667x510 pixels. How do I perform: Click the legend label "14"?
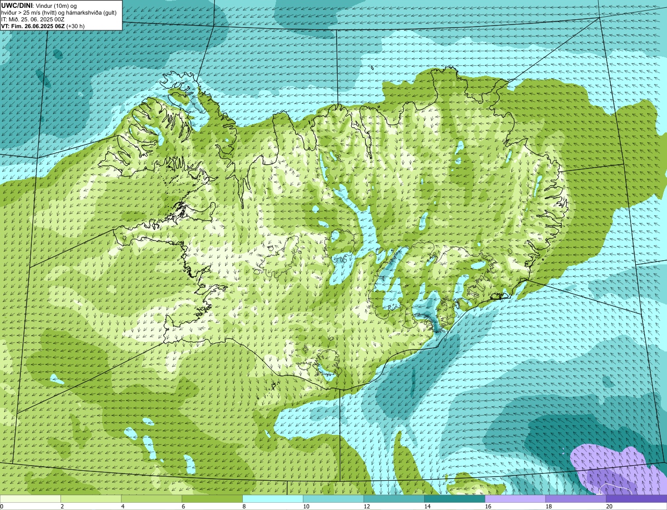pos(427,506)
